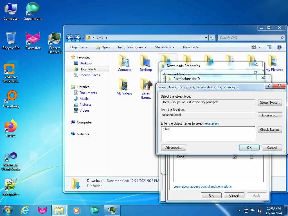Launch the Supermium browser shortcut

point(33,11)
